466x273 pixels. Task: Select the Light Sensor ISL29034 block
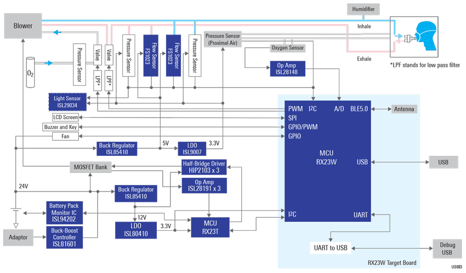click(x=67, y=102)
